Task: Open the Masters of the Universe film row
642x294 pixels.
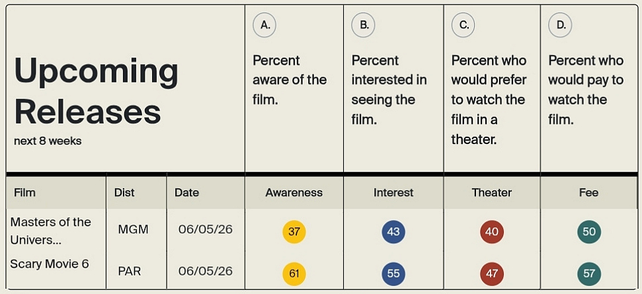Action: click(x=51, y=231)
